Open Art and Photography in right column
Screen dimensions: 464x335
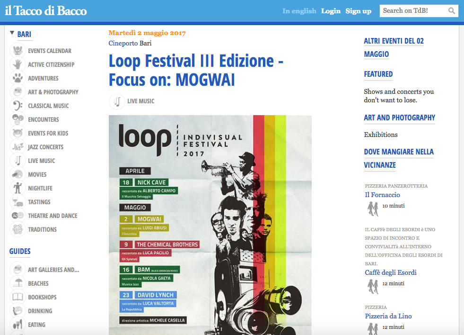coord(400,118)
